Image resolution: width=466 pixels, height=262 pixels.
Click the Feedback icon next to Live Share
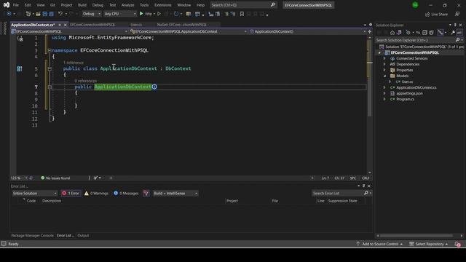tap(457, 14)
